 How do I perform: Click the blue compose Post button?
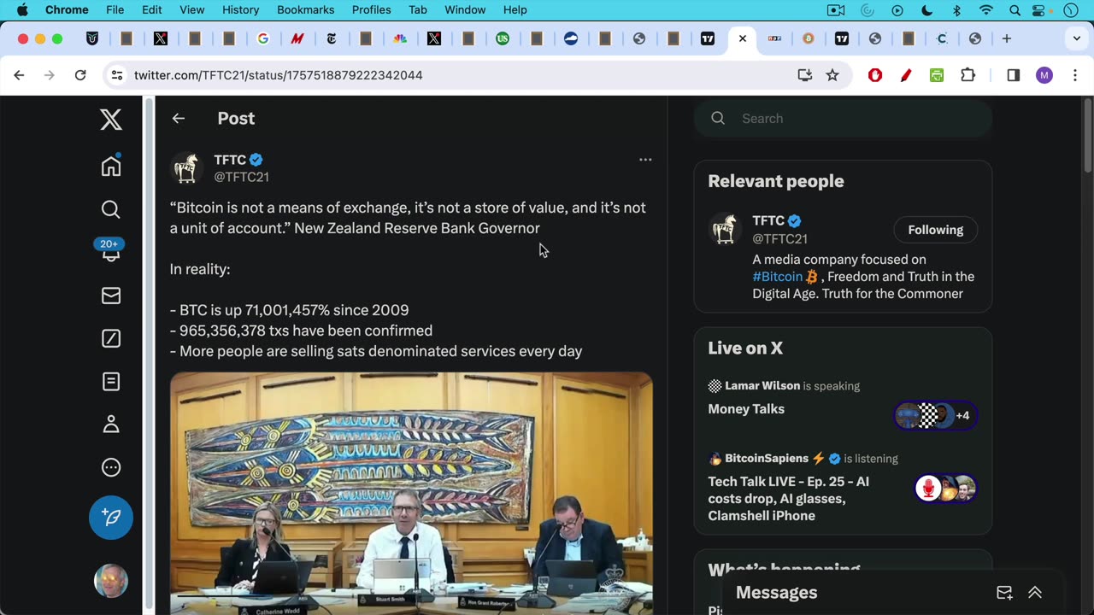click(111, 517)
